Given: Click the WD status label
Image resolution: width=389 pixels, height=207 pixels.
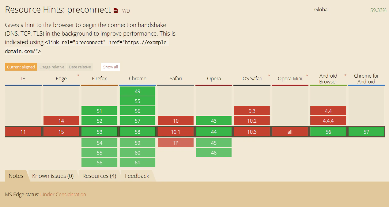Looking at the screenshot, I should [x=126, y=11].
